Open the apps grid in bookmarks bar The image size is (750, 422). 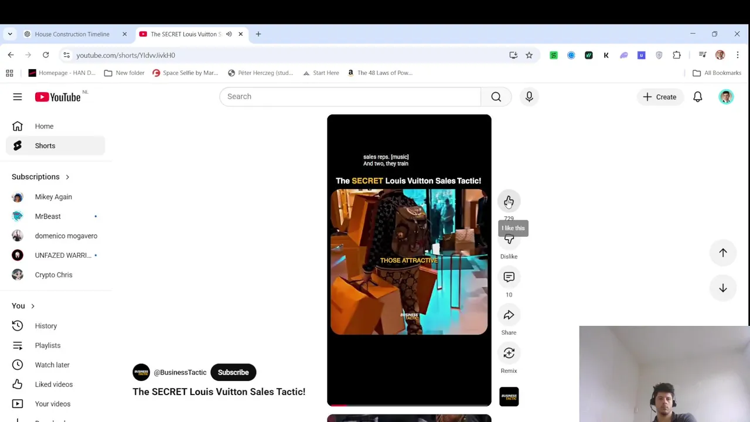pyautogui.click(x=9, y=73)
